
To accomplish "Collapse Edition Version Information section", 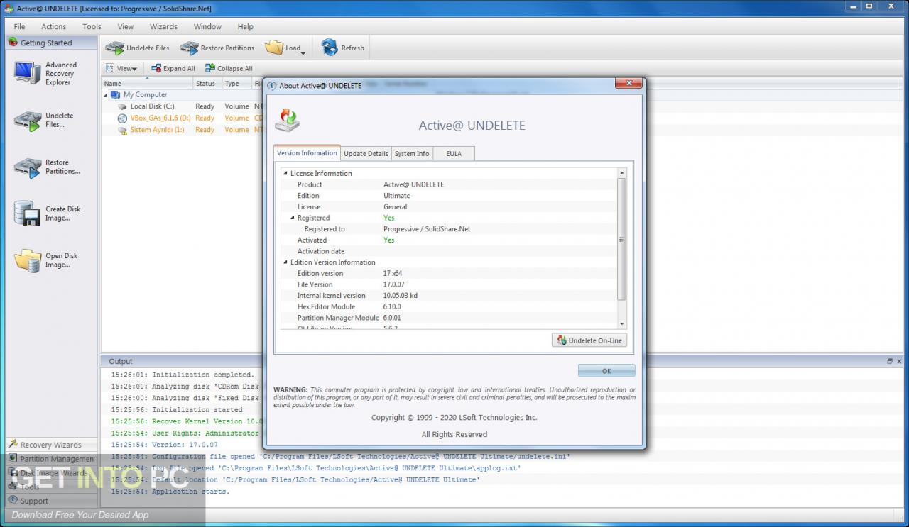I will tap(285, 262).
